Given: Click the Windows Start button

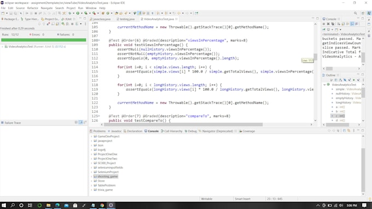Looking at the screenshot, I should (4, 205).
